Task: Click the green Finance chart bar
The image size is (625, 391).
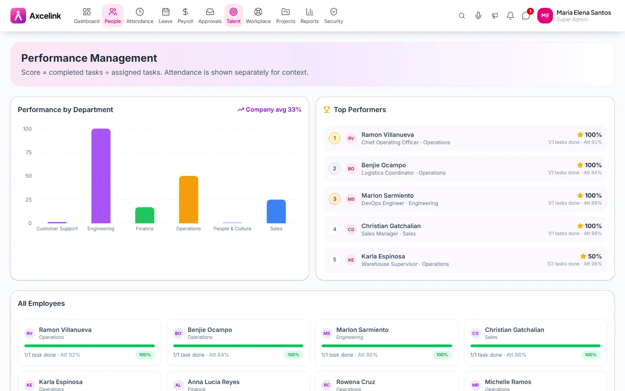Action: (x=145, y=215)
